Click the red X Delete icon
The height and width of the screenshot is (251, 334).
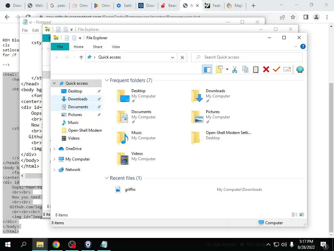(x=266, y=69)
